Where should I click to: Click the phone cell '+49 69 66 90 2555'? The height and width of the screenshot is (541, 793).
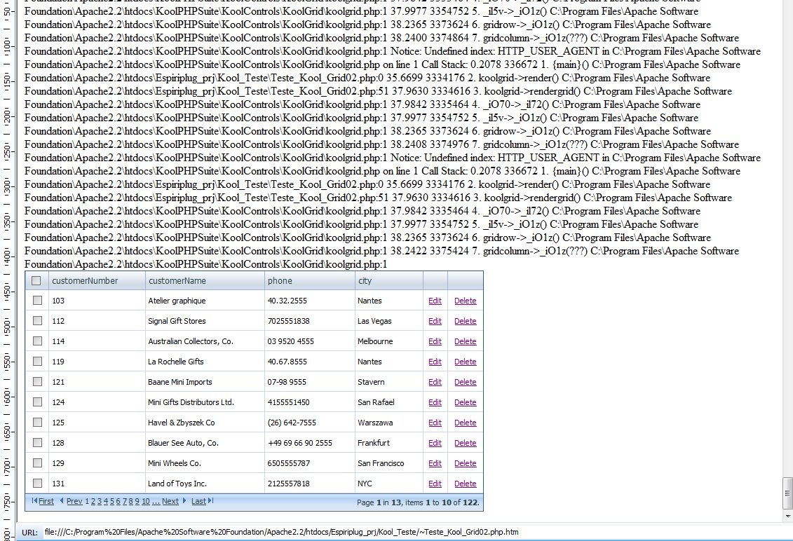tap(300, 443)
